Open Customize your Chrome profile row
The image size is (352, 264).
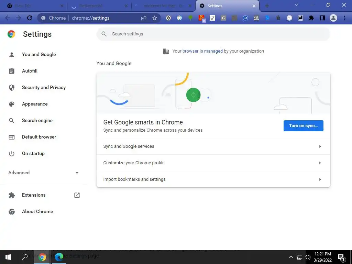213,163
